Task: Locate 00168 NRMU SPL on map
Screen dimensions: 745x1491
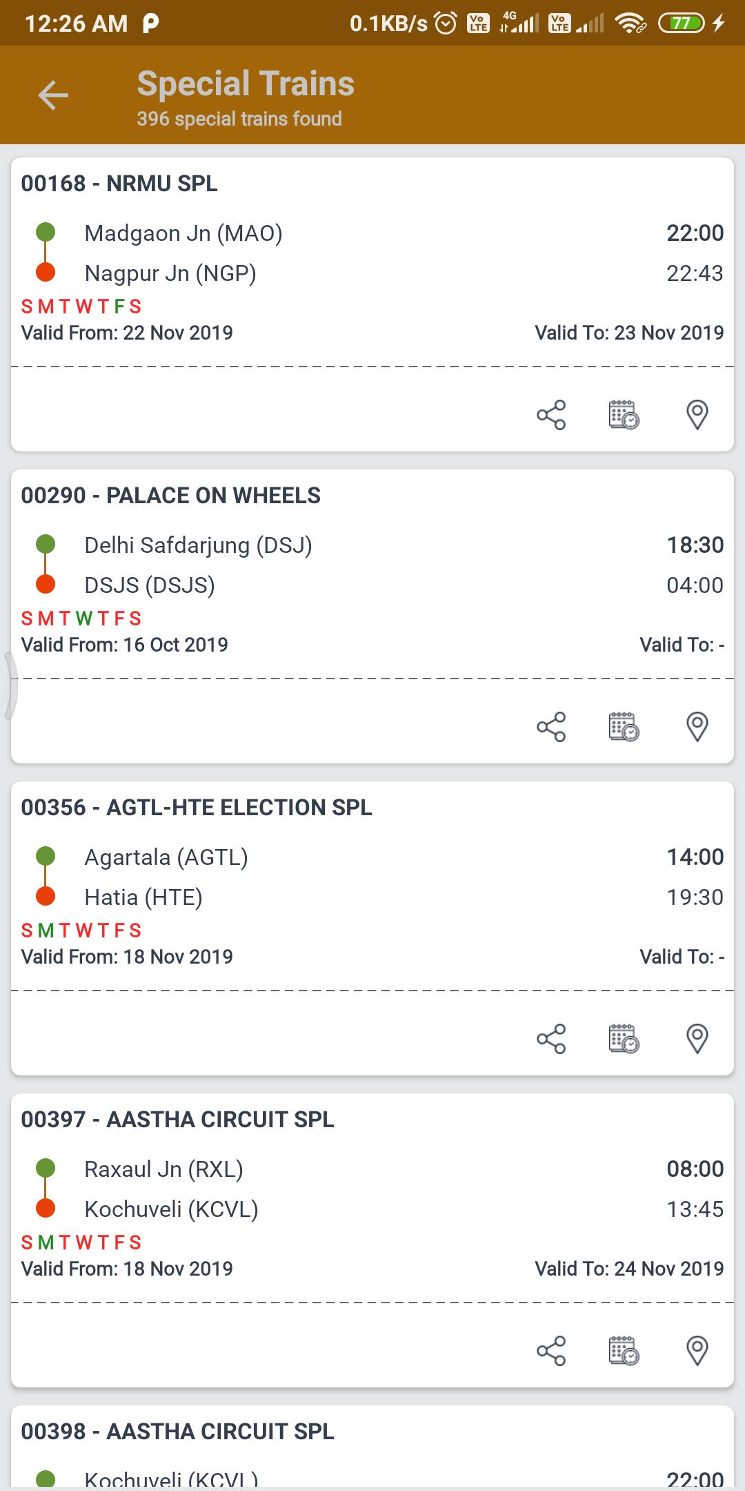Action: (x=697, y=415)
